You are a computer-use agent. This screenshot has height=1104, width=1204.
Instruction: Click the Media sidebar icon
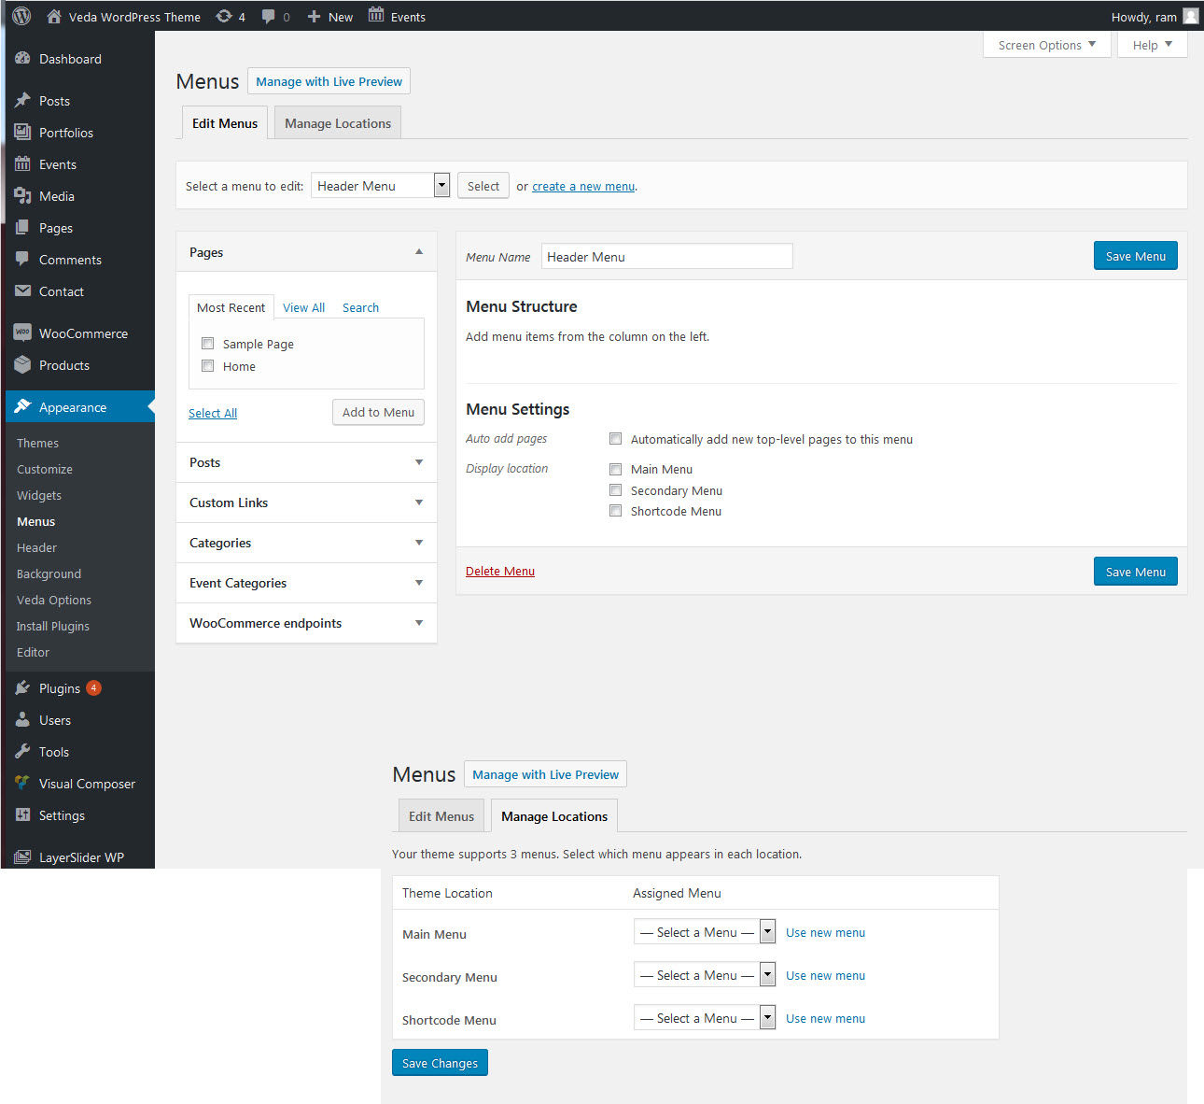click(22, 195)
